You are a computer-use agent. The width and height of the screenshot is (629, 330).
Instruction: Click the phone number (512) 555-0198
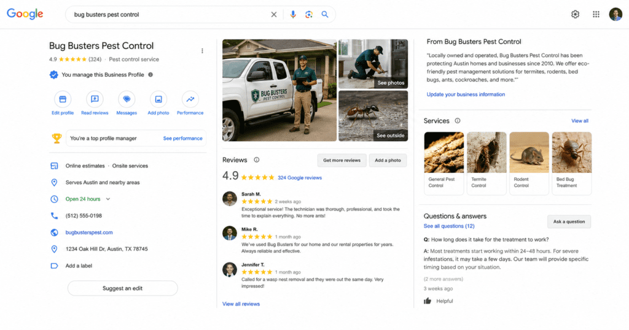click(84, 215)
